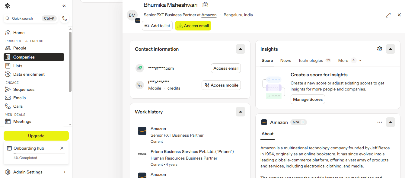The height and width of the screenshot is (178, 405).
Task: Expand the Admin Settings submenu
Action: (x=64, y=172)
